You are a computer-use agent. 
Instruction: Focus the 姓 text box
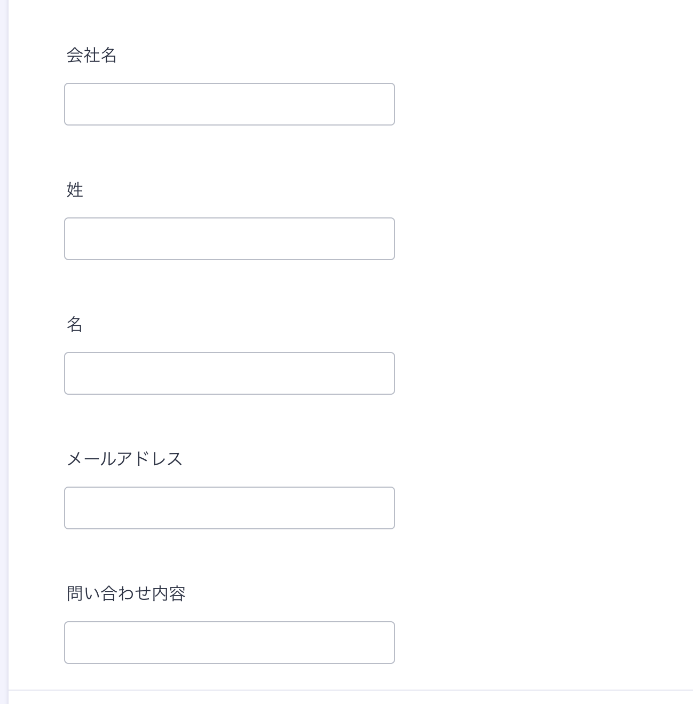click(x=230, y=239)
